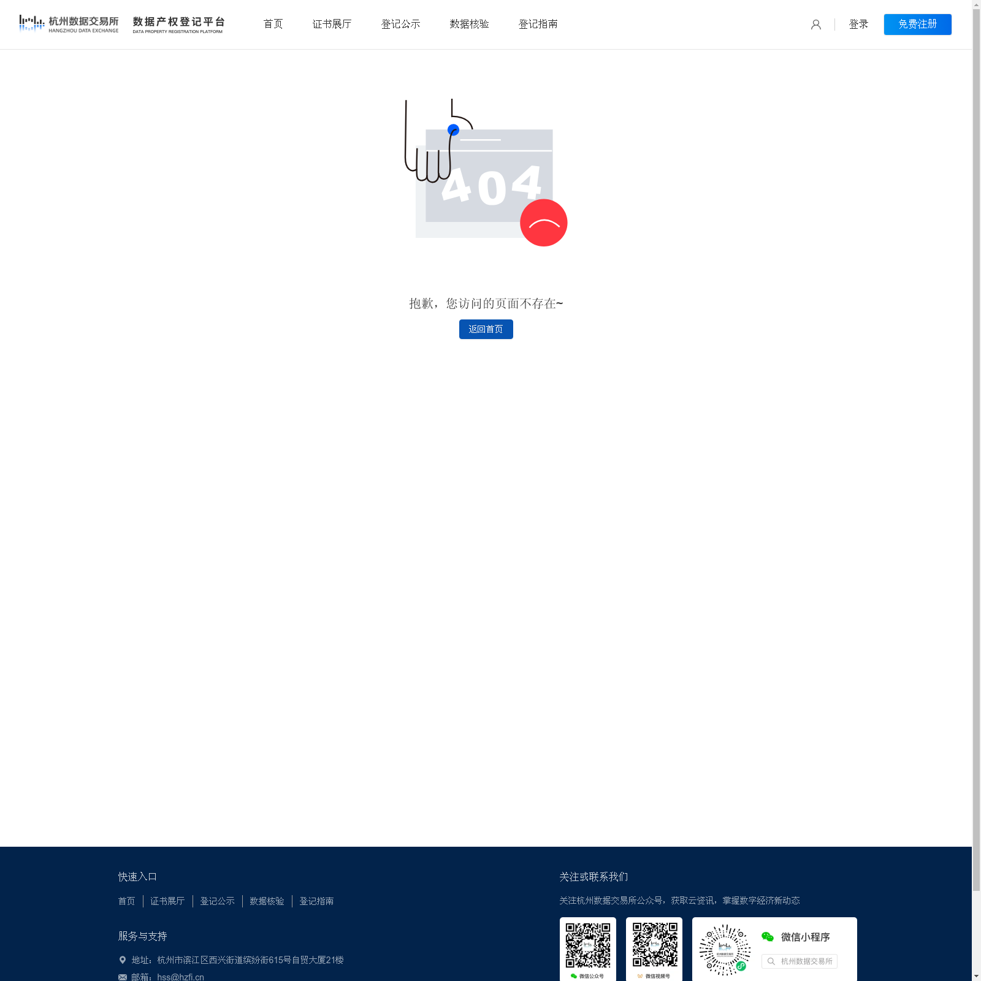Select 数据核验 in top navigation
Image resolution: width=981 pixels, height=981 pixels.
[469, 24]
